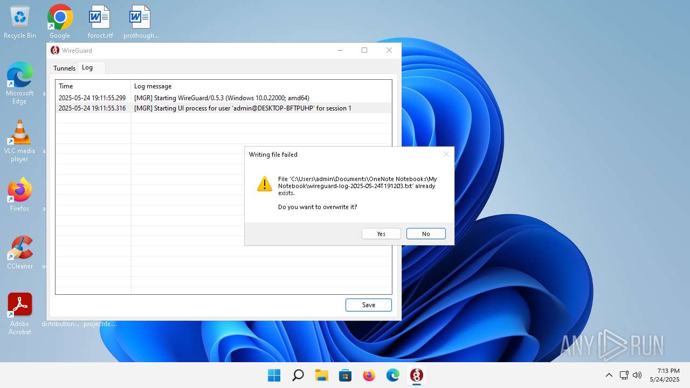Minimize the WireGuard window
The height and width of the screenshot is (388, 690).
[340, 50]
